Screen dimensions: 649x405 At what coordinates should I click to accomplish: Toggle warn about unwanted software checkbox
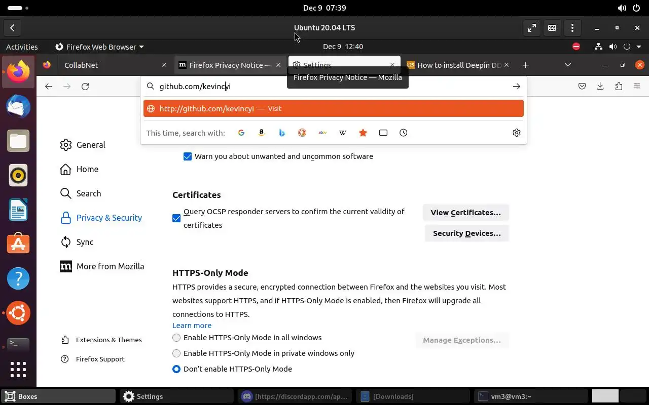pyautogui.click(x=188, y=156)
